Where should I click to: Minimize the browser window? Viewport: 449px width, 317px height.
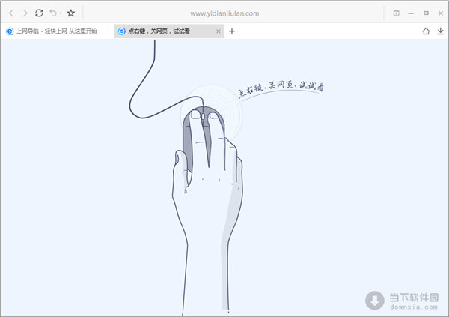click(x=411, y=13)
